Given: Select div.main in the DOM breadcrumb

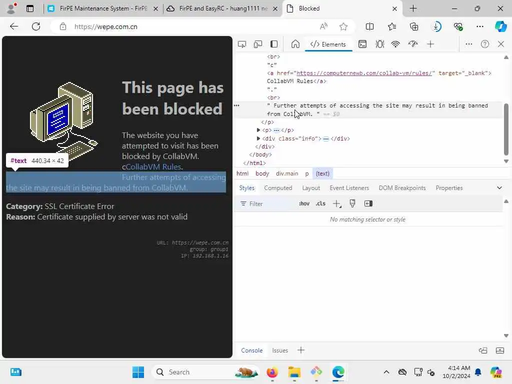Looking at the screenshot, I should [x=287, y=173].
